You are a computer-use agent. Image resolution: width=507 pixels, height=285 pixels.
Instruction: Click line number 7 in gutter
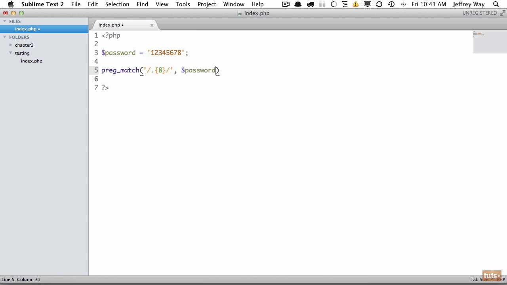(x=96, y=87)
